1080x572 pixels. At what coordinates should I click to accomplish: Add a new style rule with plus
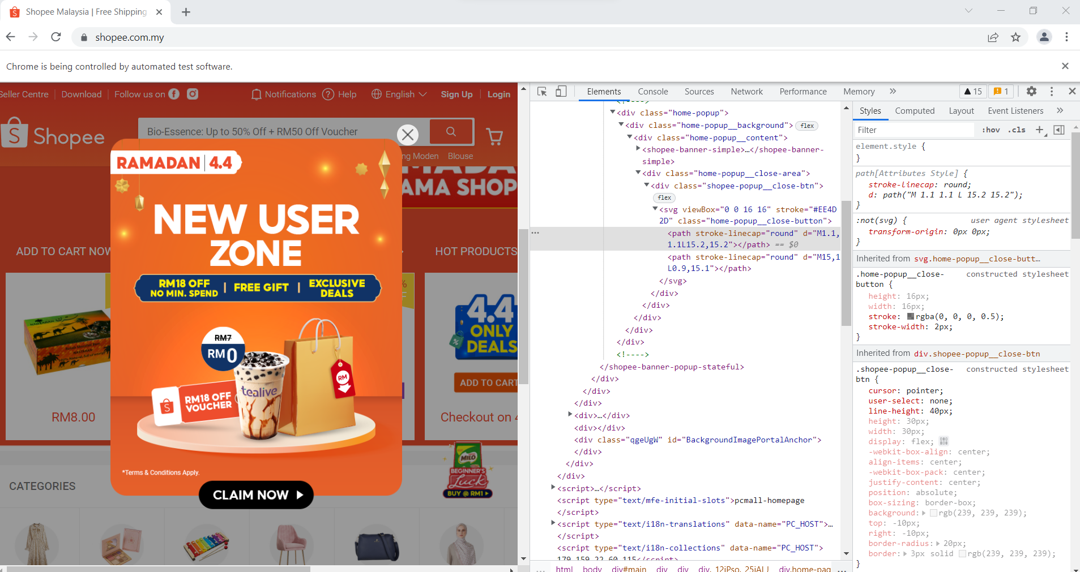pyautogui.click(x=1039, y=130)
